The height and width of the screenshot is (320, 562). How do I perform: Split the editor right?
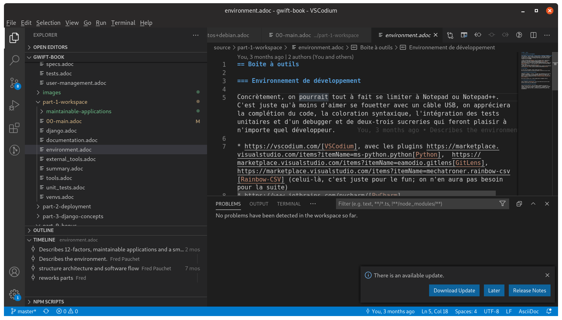533,35
